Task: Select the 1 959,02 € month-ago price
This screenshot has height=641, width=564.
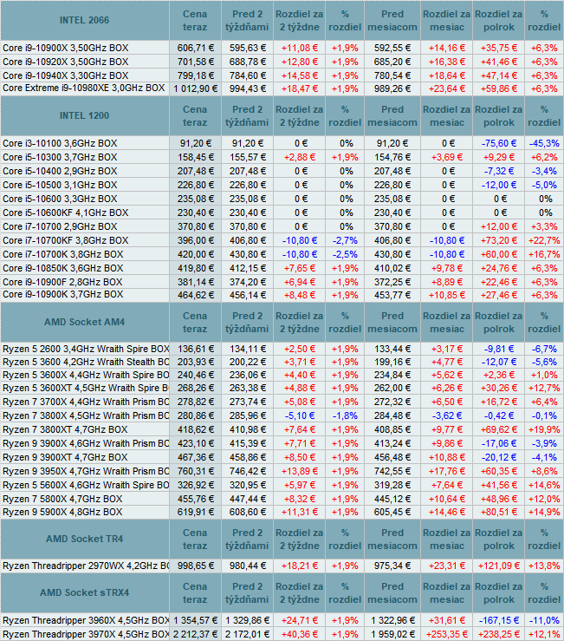Action: pyautogui.click(x=392, y=634)
